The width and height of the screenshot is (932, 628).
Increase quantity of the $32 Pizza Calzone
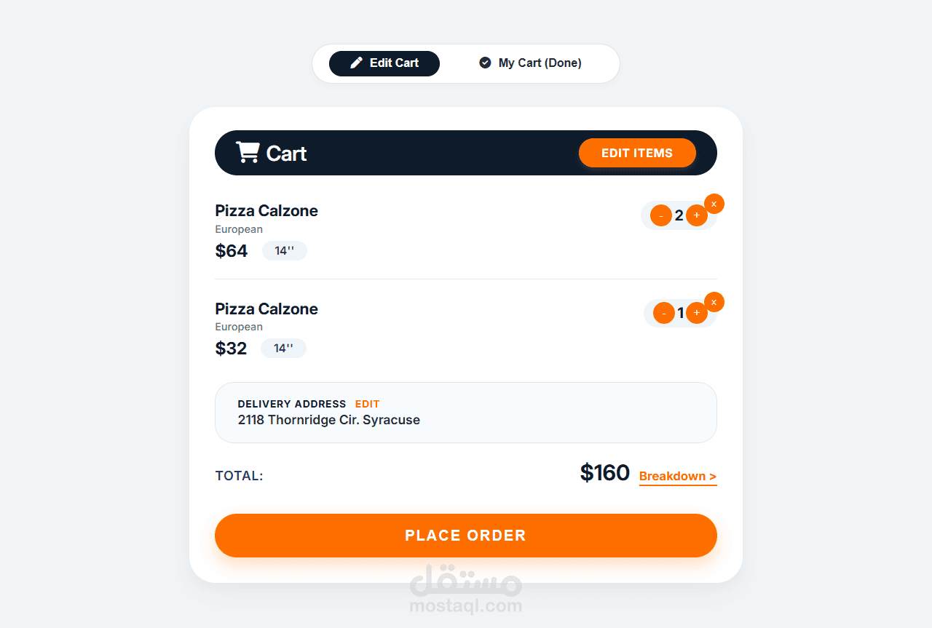(x=696, y=313)
